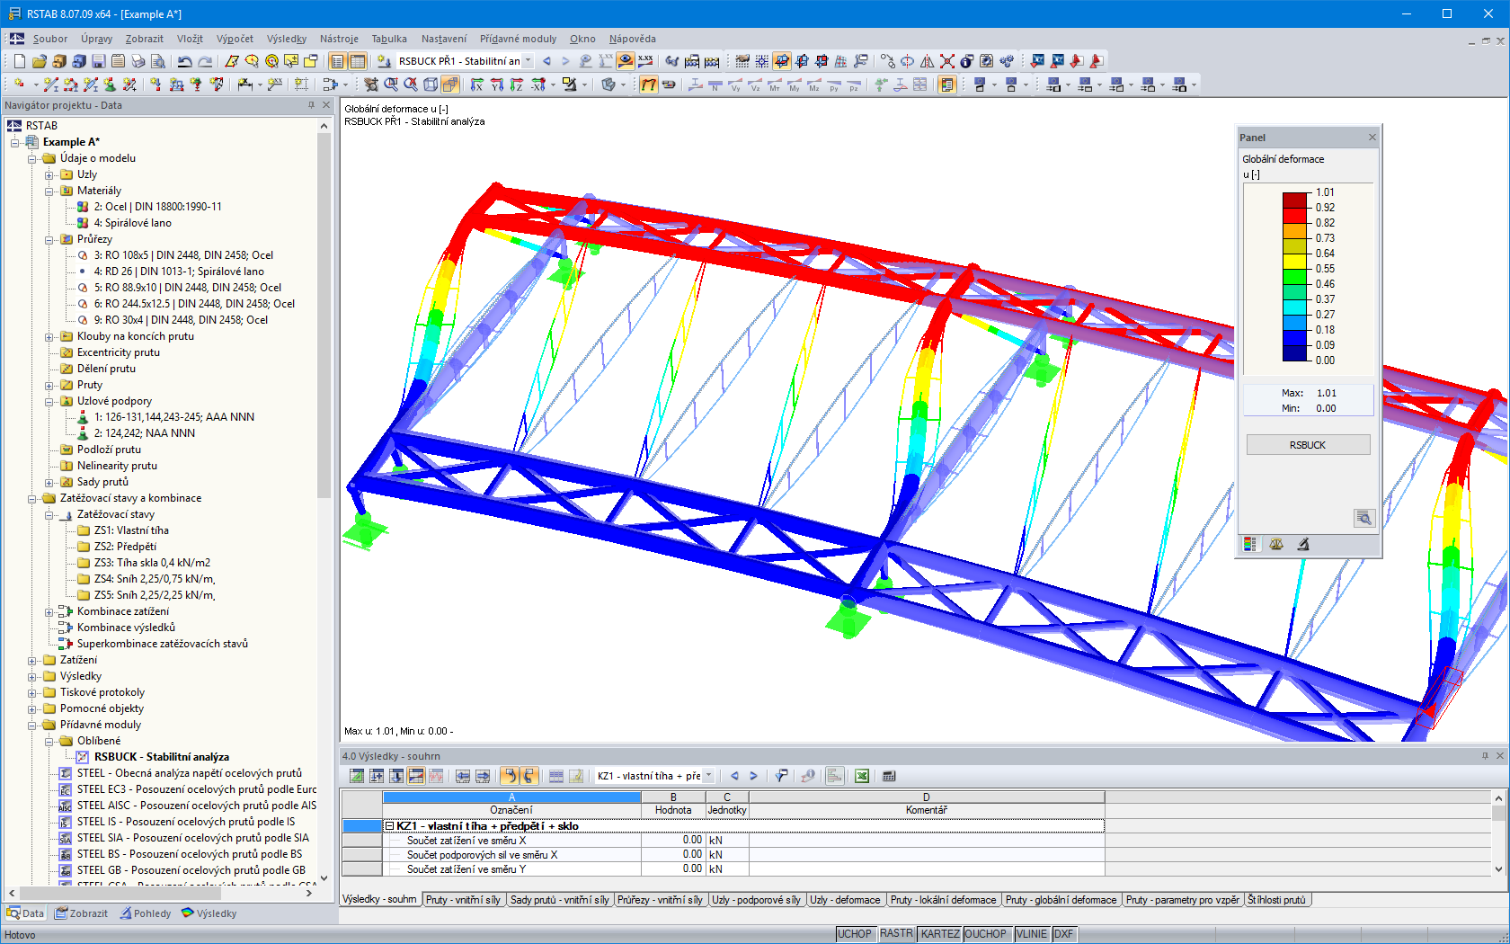Screen dimensions: 1510x944
Task: Redo the last undone action
Action: [205, 61]
